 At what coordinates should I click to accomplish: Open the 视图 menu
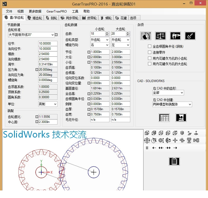tap(21, 11)
